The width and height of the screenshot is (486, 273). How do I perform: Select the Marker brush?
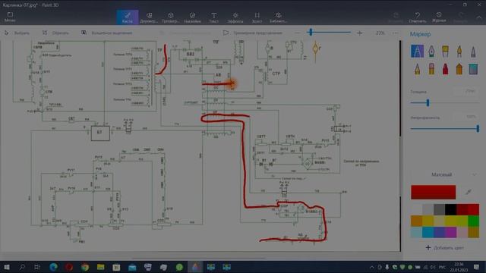point(417,51)
